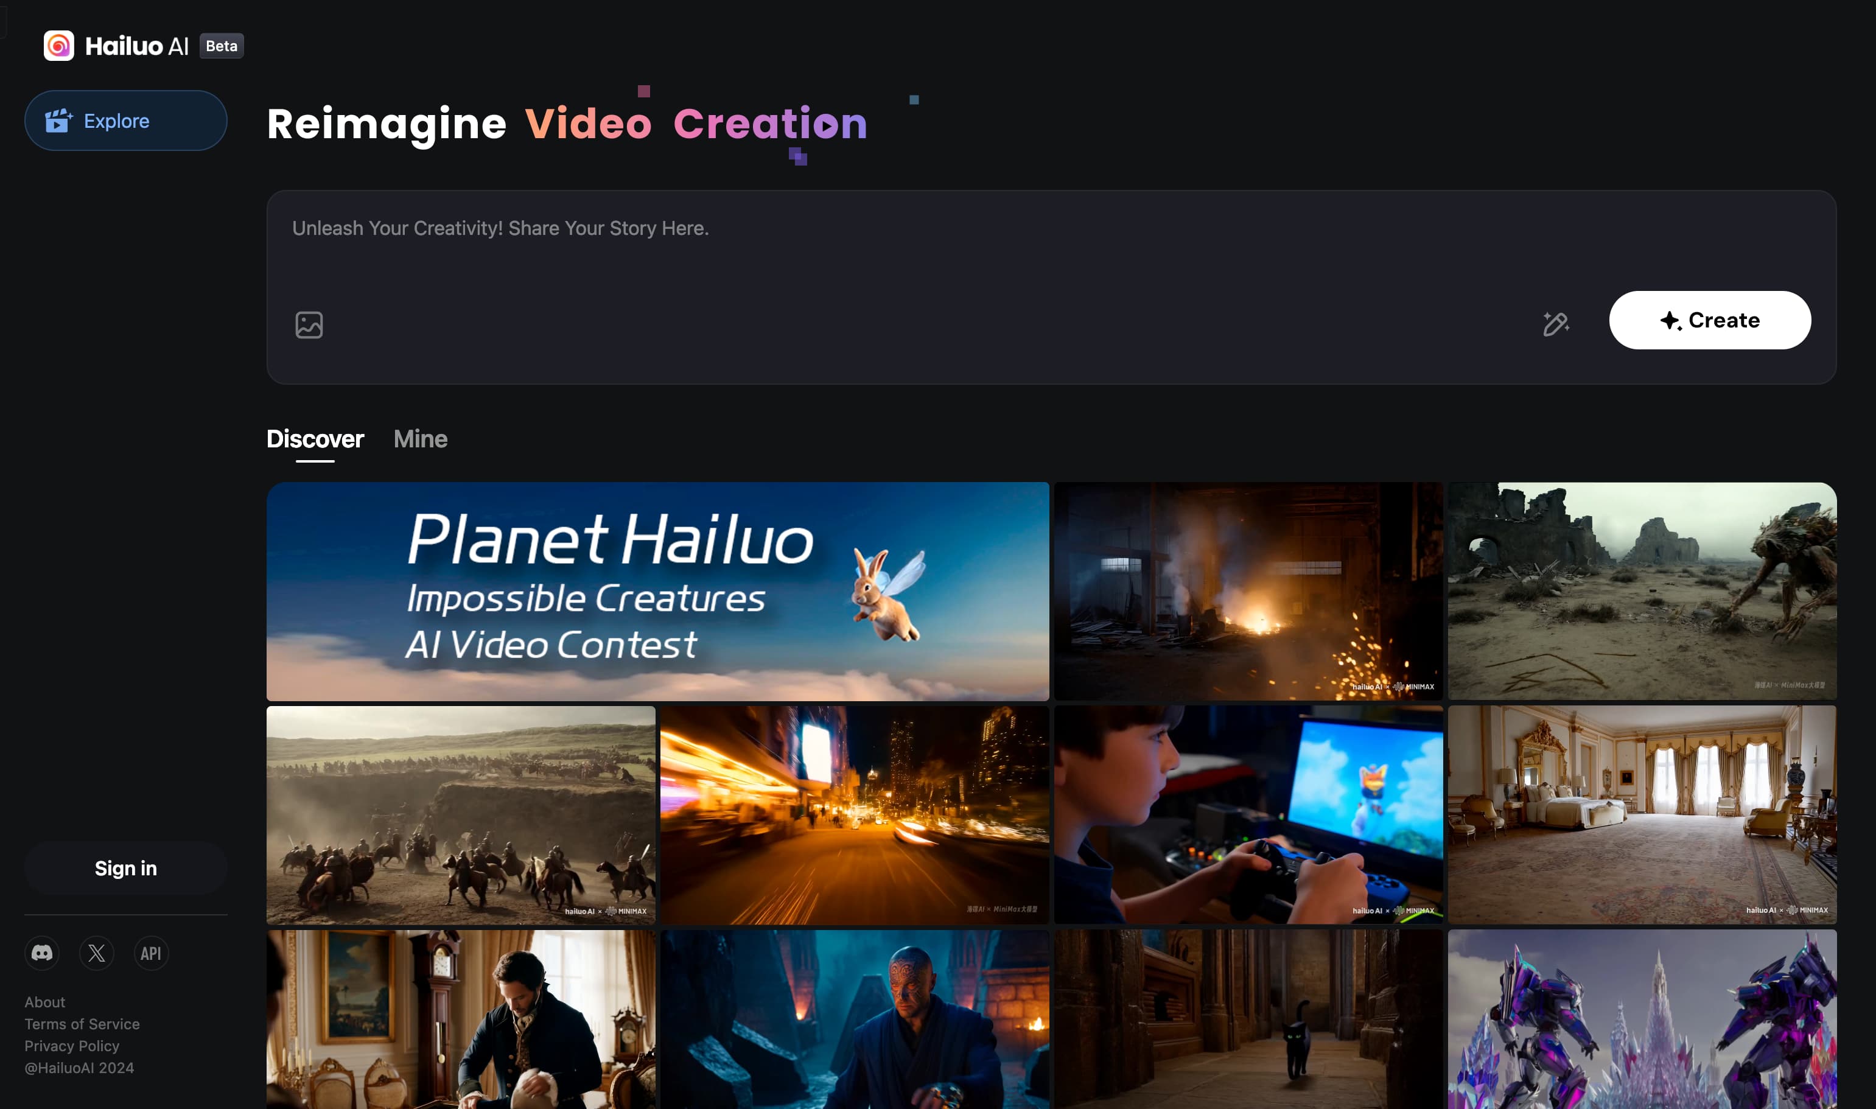Open the About link
The image size is (1876, 1109).
[x=45, y=1002]
